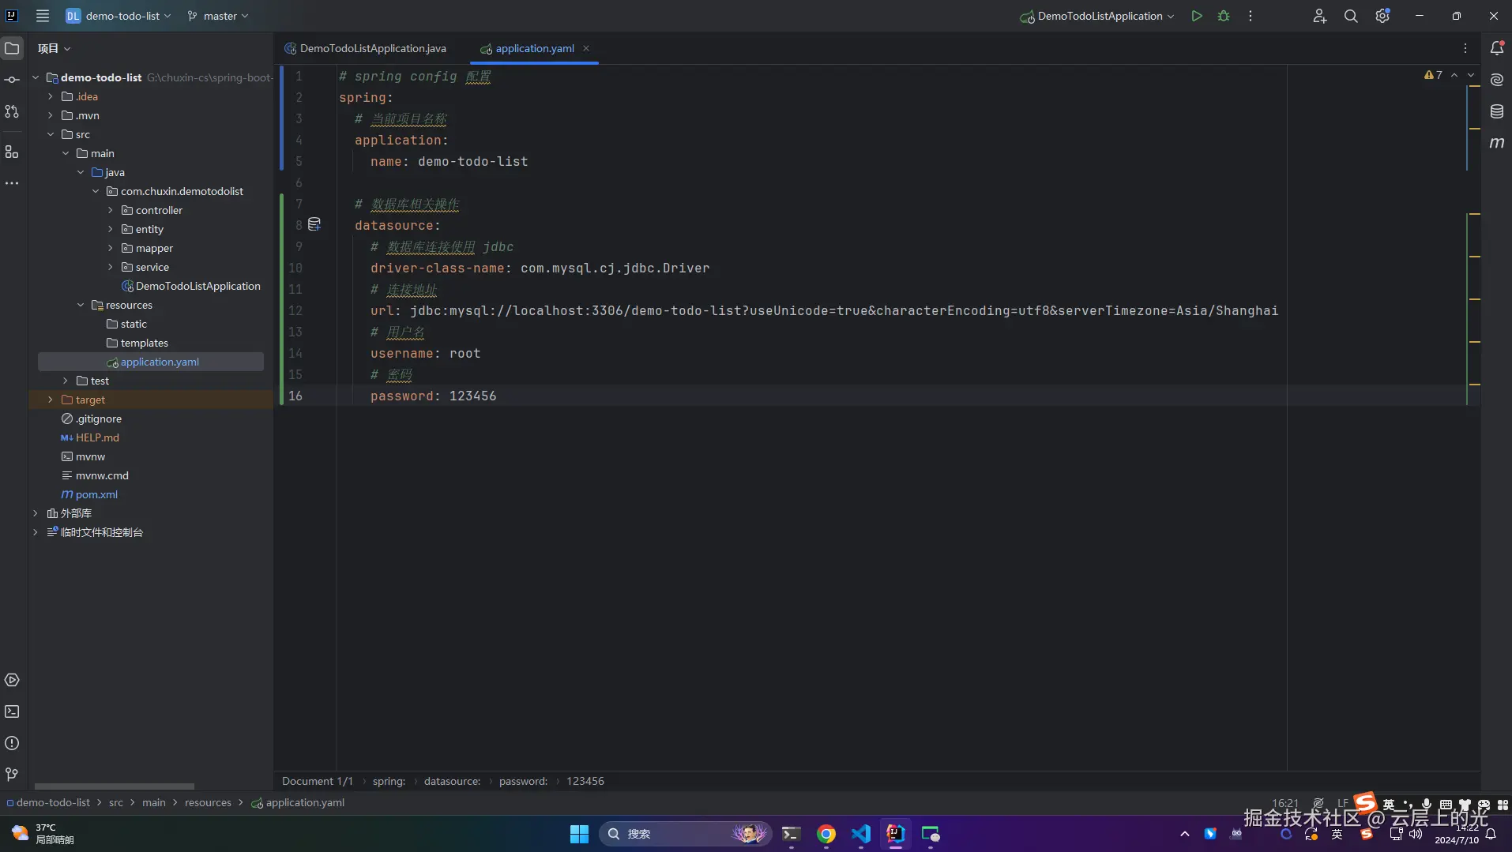Screen dimensions: 1512x852
Task: Open IDE settings gear
Action: tap(1382, 16)
